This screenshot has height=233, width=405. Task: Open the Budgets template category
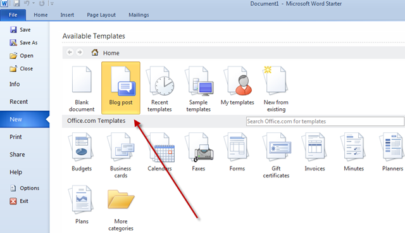[x=82, y=152]
